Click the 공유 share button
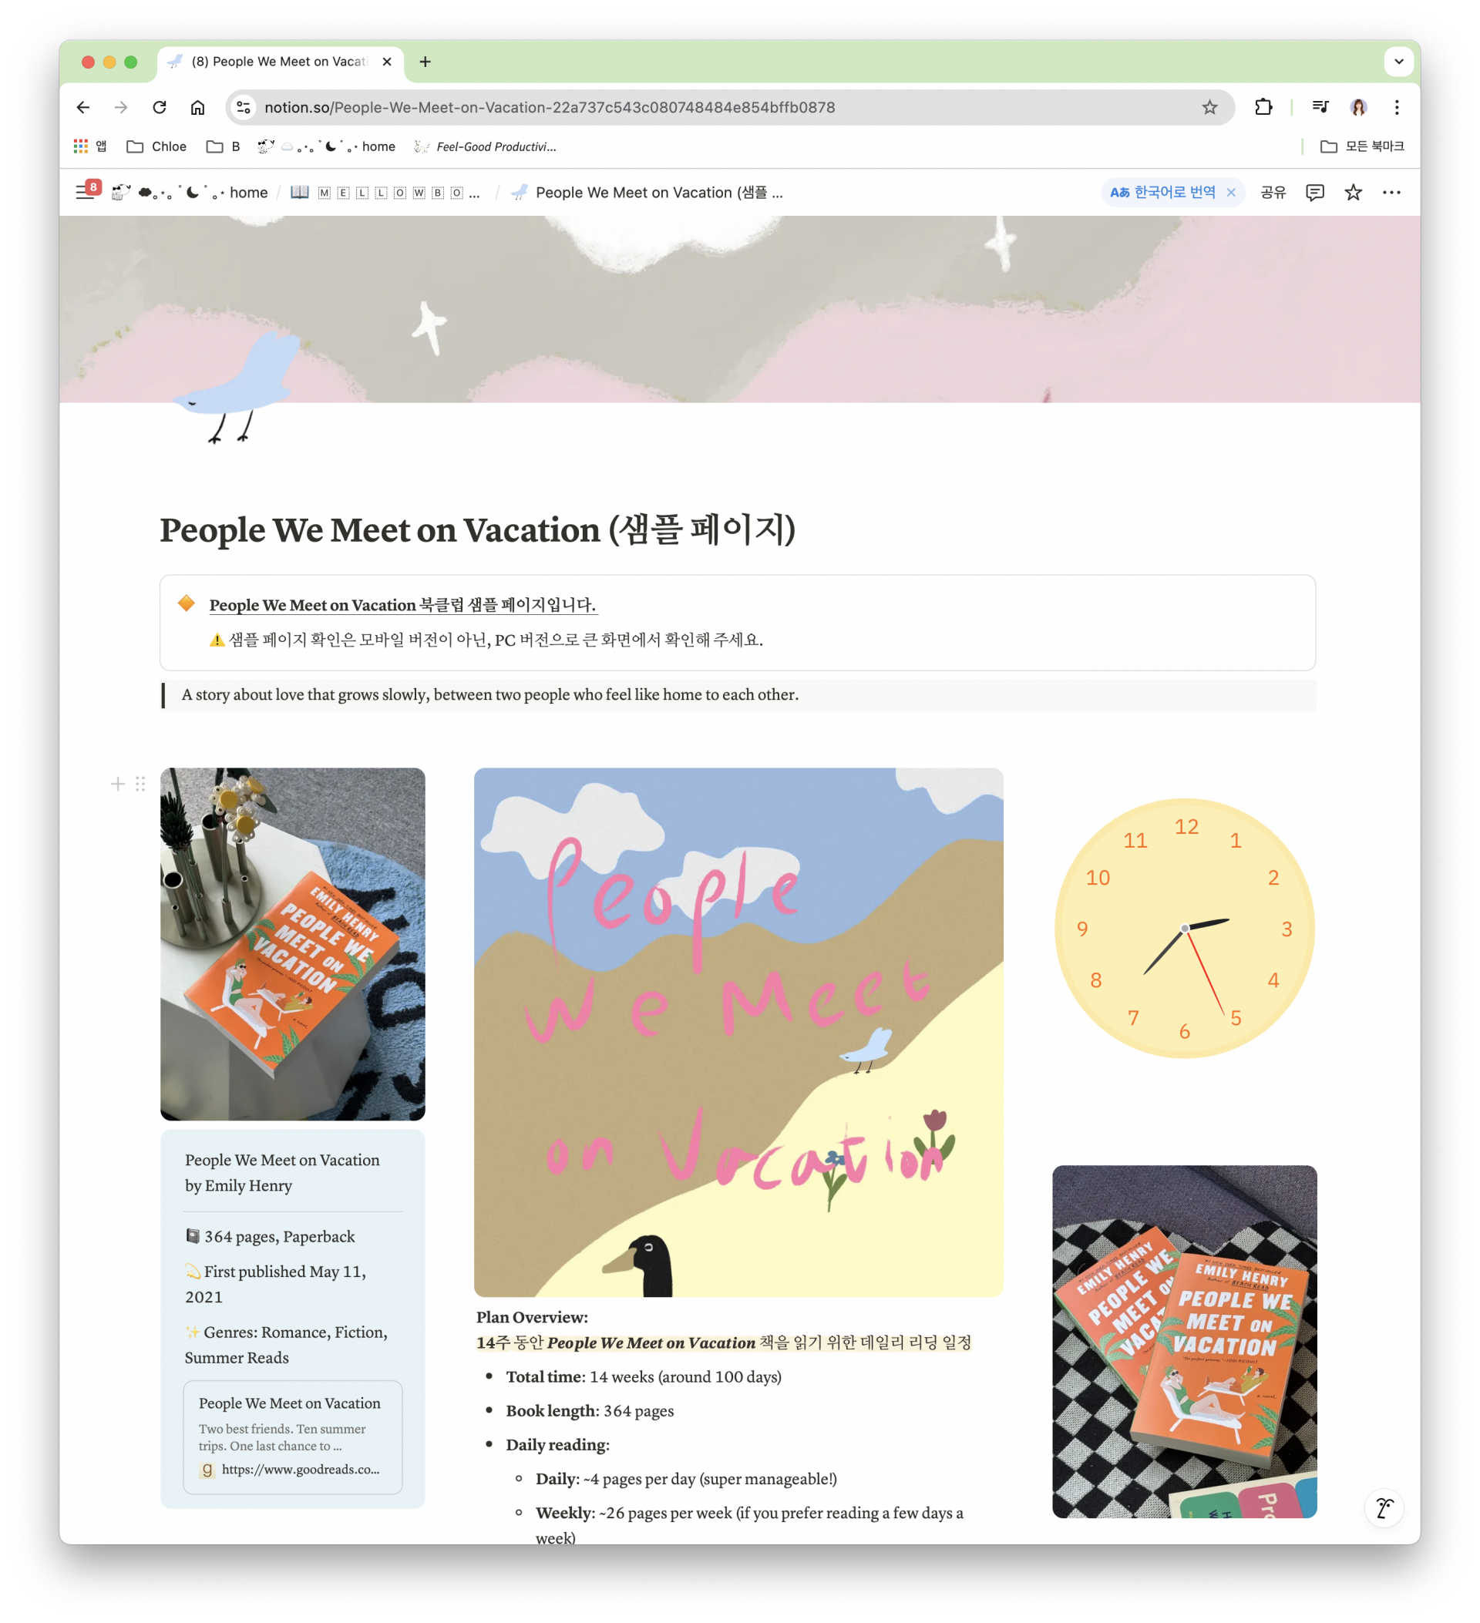 (1272, 193)
